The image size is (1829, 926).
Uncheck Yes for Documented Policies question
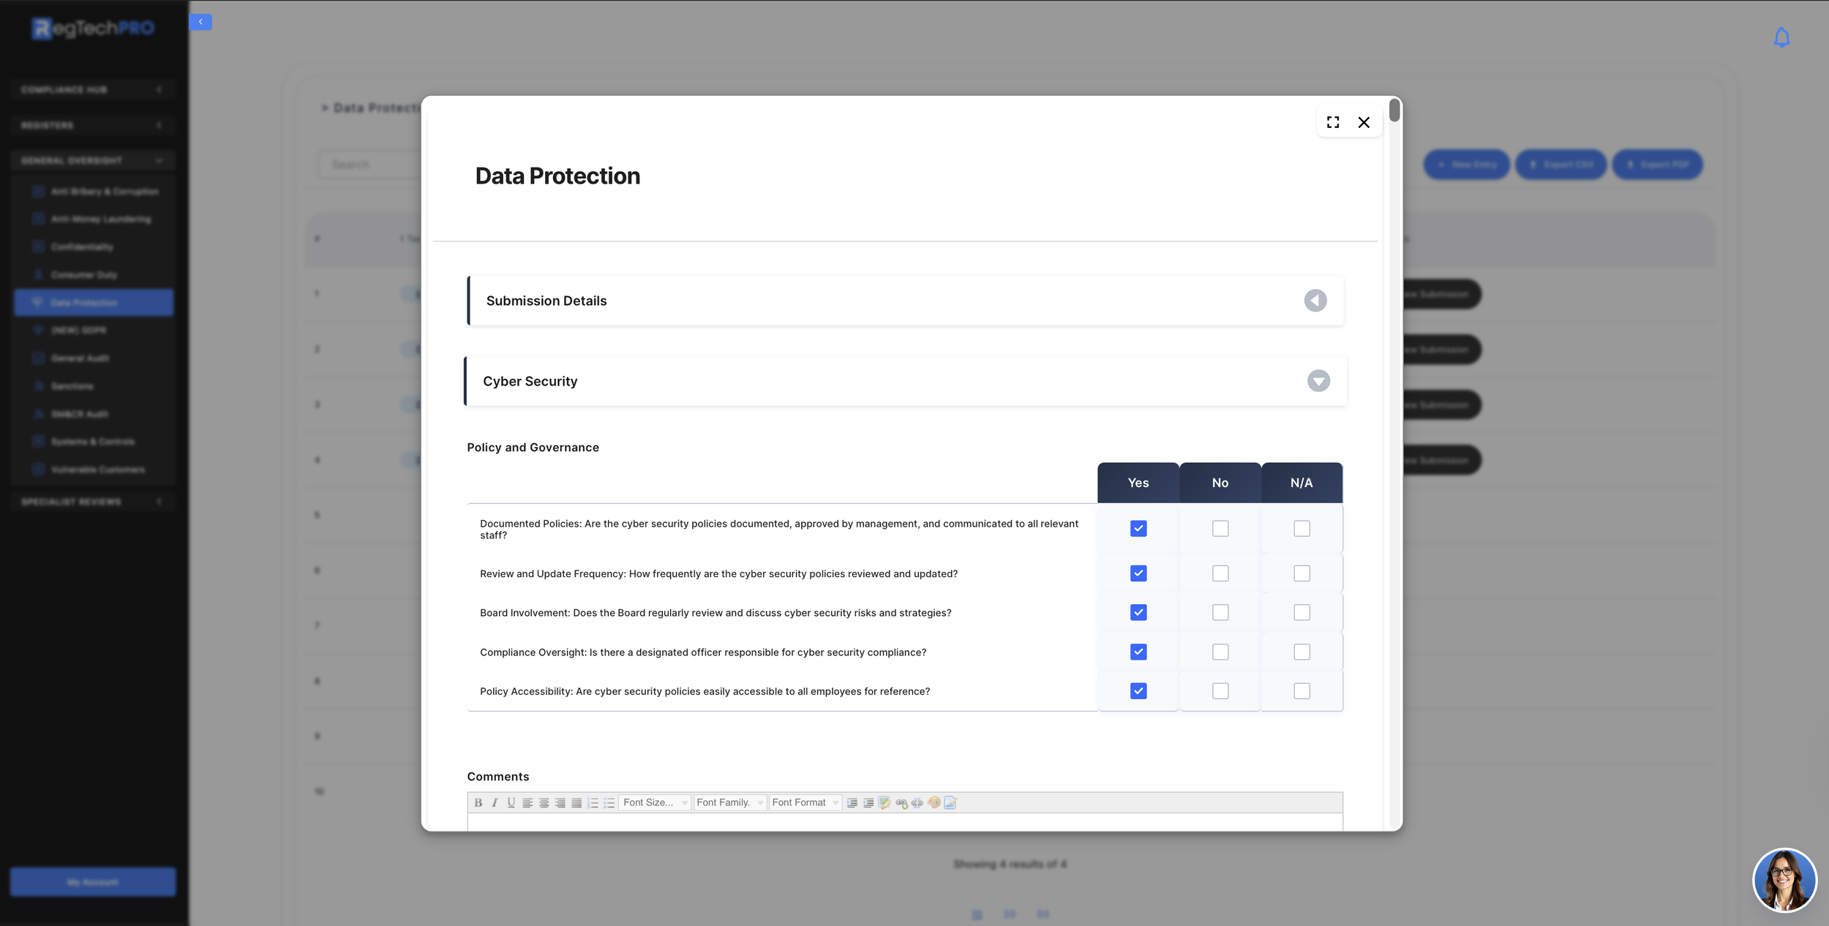coord(1138,528)
